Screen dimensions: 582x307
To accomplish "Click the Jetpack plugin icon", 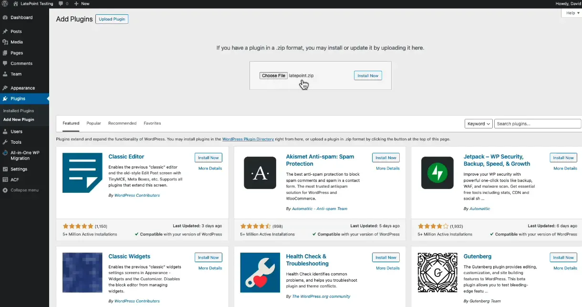I will coord(437,173).
